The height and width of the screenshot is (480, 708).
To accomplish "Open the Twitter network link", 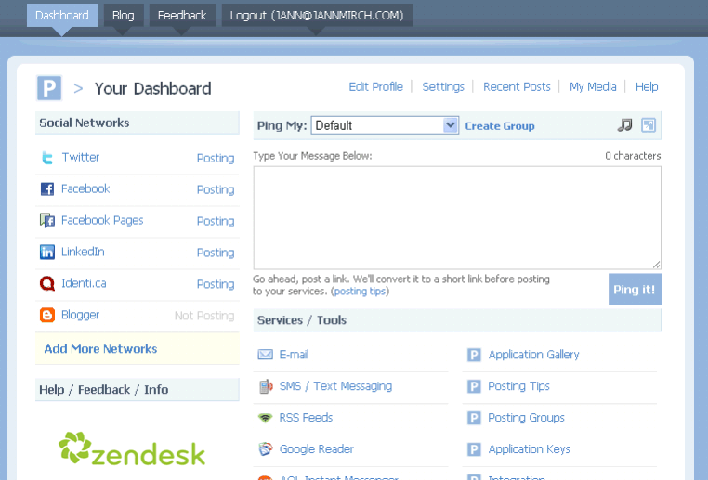I will point(81,157).
